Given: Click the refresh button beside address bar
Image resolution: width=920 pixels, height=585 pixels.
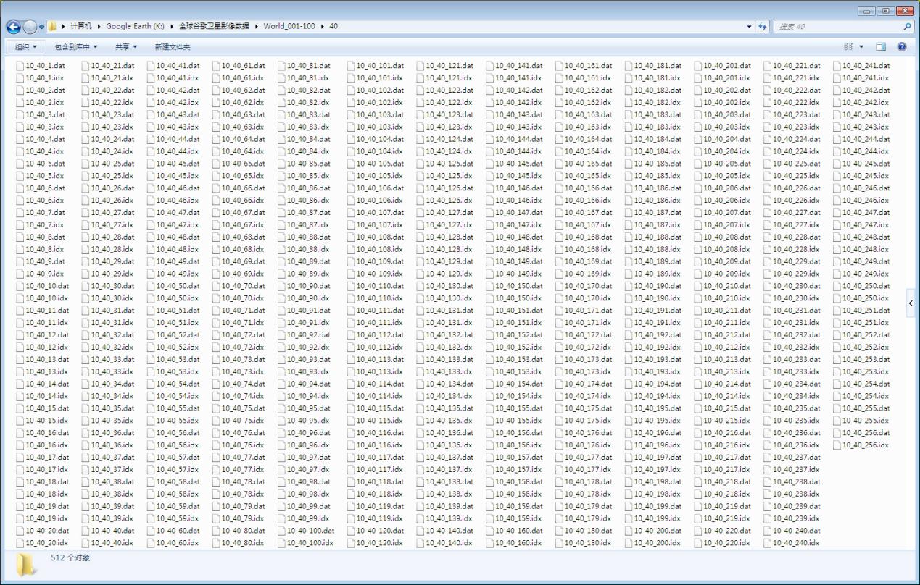Looking at the screenshot, I should click(x=763, y=27).
